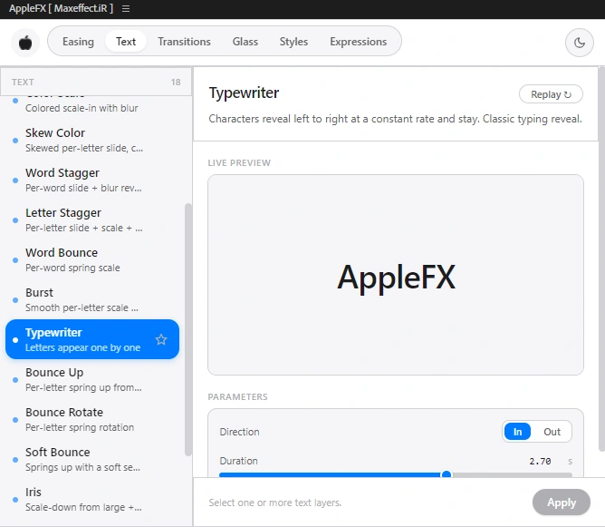Open the Glass tab
Image resolution: width=605 pixels, height=527 pixels.
(245, 42)
